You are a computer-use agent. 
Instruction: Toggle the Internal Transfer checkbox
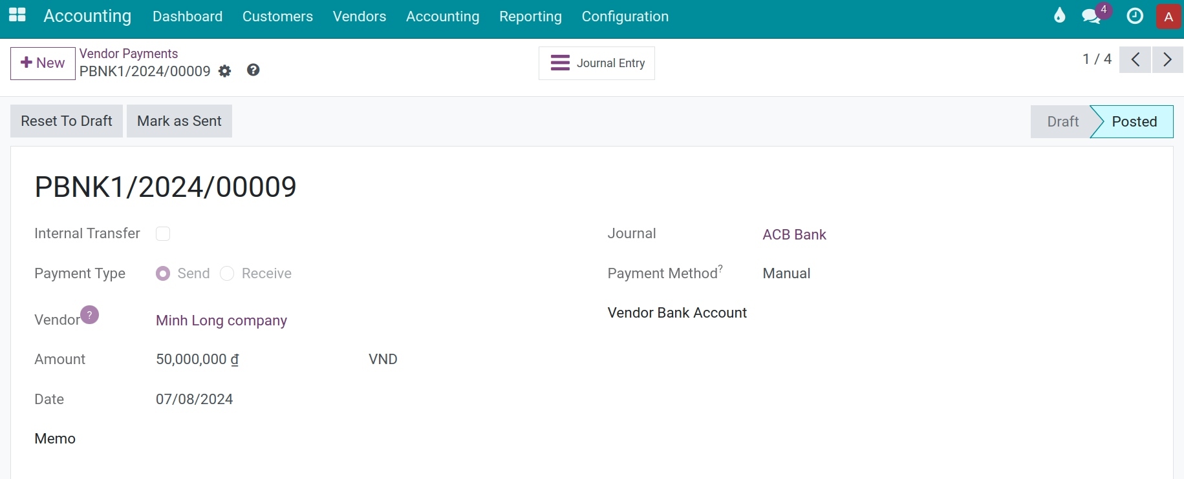[163, 234]
